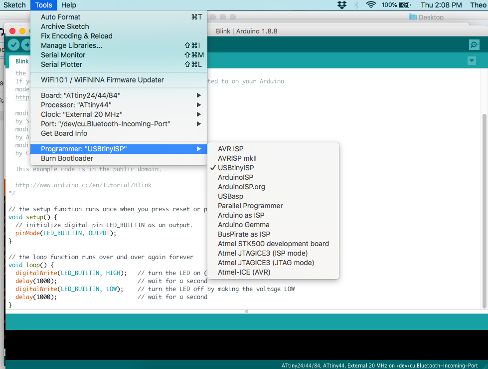Screen dimensions: 488x369
Task: Click Archive Sketch menu item
Action: [x=119, y=26]
